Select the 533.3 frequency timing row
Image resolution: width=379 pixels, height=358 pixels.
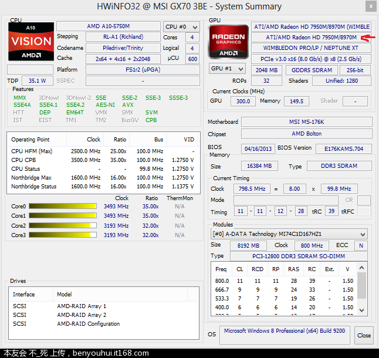point(284,299)
